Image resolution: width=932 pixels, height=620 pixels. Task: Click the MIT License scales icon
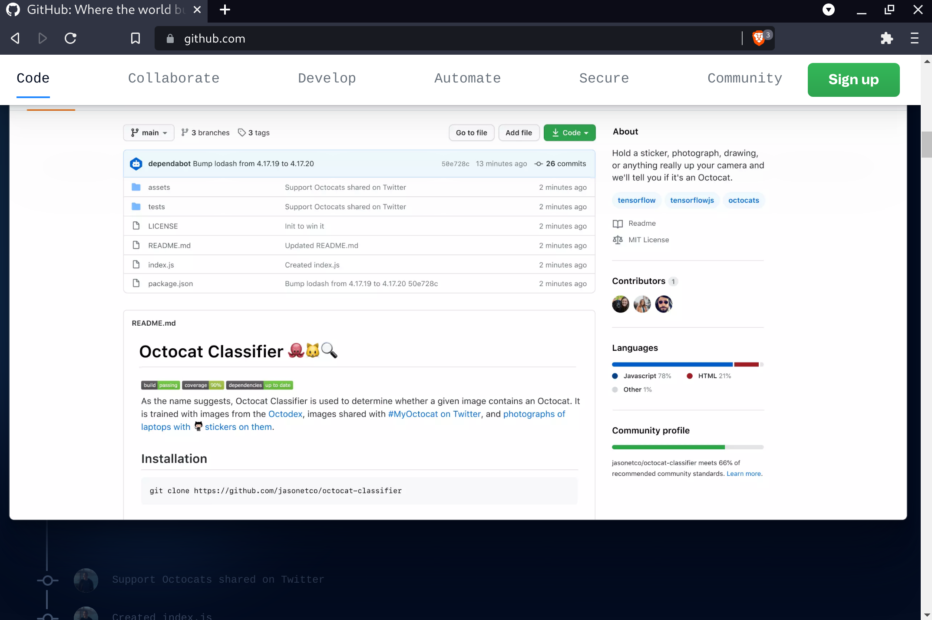click(x=618, y=240)
